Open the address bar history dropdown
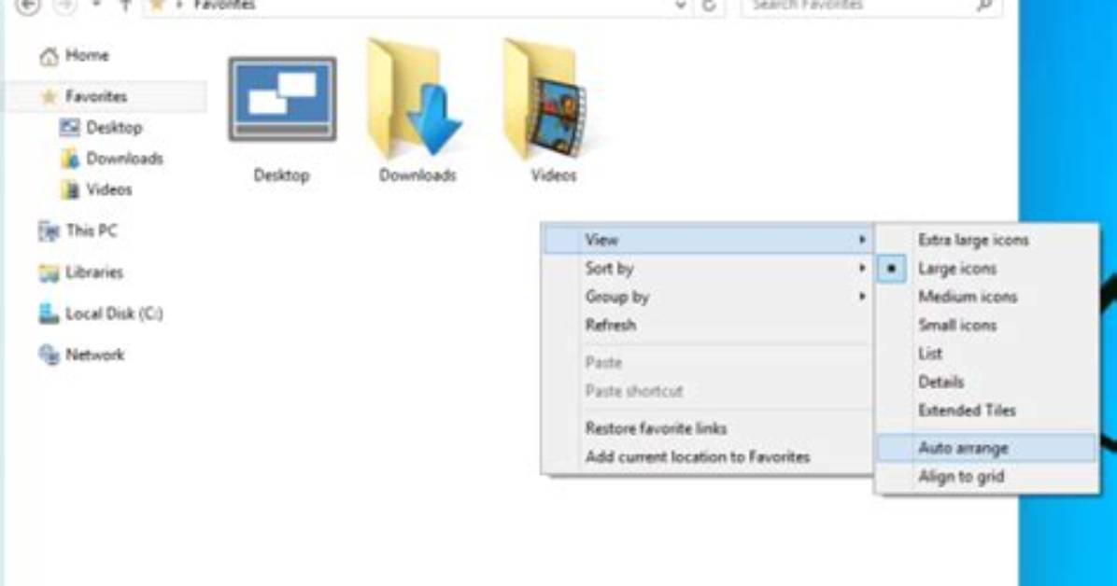This screenshot has width=1117, height=586. click(680, 6)
